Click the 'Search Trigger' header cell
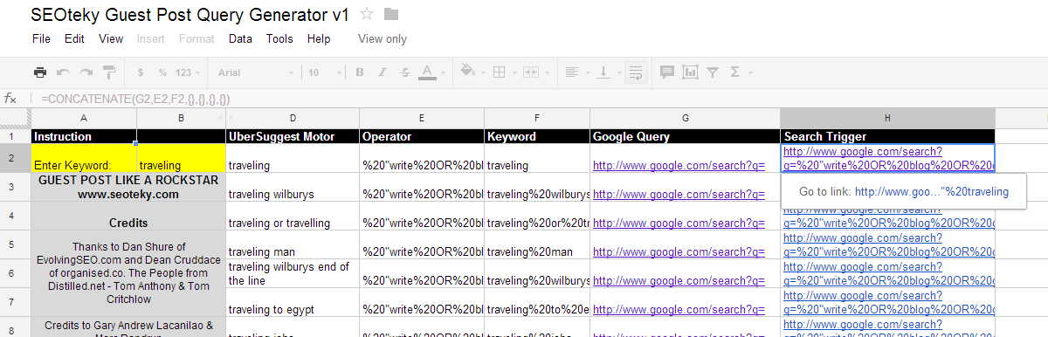 887,136
